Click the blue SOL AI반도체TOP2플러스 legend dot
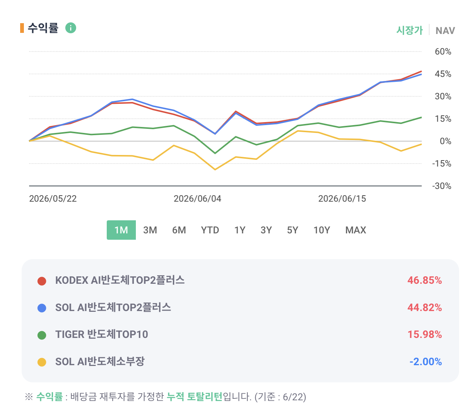 click(42, 308)
